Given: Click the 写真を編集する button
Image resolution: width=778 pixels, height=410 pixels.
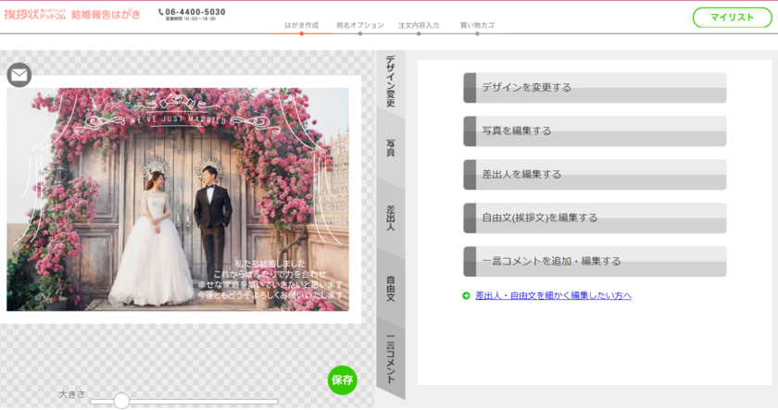Looking at the screenshot, I should (595, 130).
